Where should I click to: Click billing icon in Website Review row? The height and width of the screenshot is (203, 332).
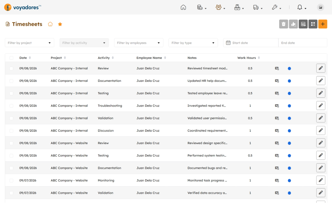point(277,143)
